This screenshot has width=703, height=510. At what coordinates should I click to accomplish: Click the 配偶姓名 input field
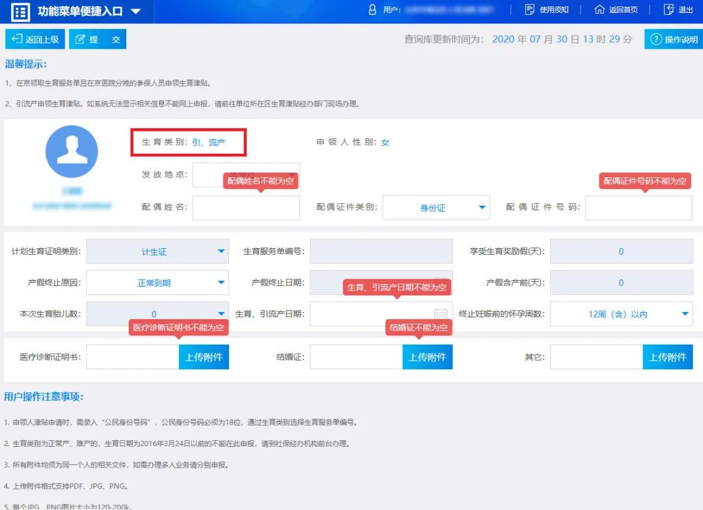[246, 208]
